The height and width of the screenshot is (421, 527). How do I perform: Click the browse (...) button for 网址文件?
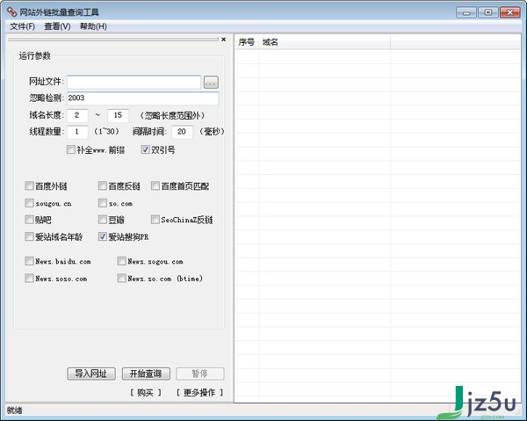pyautogui.click(x=211, y=82)
